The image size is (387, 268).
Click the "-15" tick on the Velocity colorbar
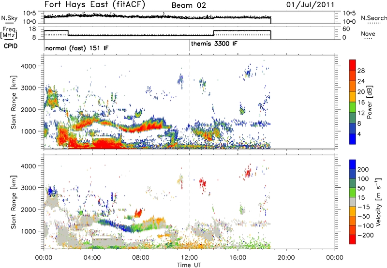(x=363, y=207)
